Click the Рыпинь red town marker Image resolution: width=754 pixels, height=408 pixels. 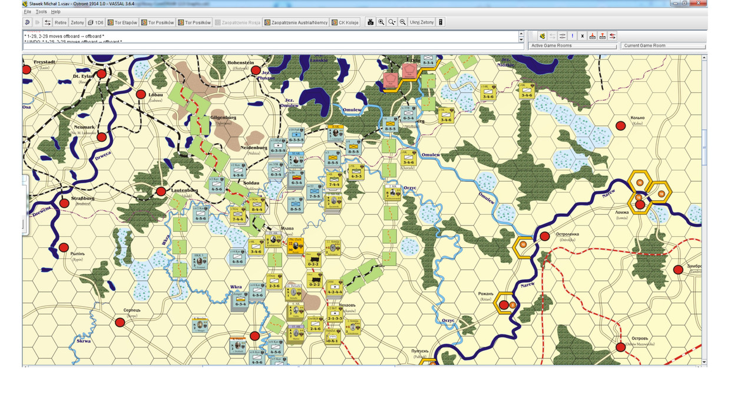[64, 247]
